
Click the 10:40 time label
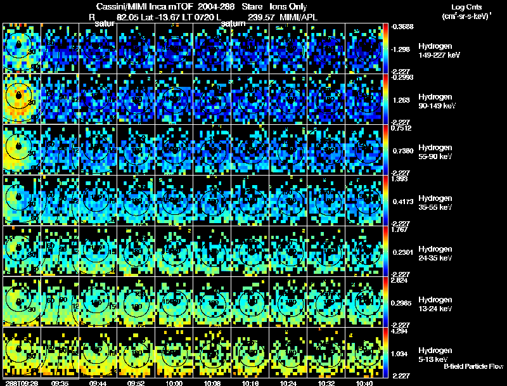tap(364, 383)
